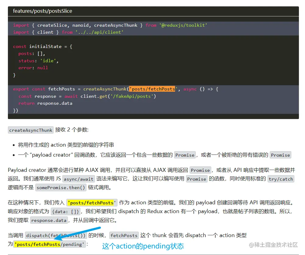This screenshot has height=255, width=305.
Task: Click inline response.data code after 我们提取
Action: click(49, 220)
